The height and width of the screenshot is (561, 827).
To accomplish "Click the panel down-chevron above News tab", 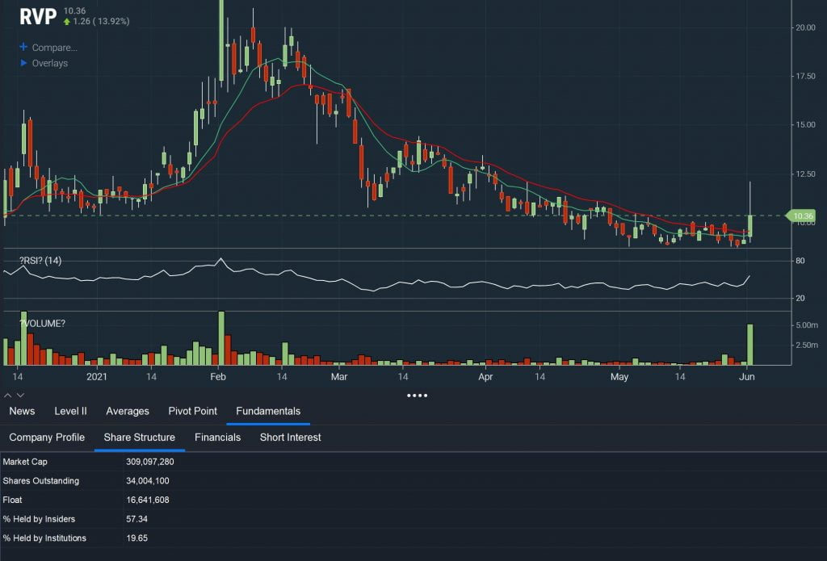I will (21, 396).
